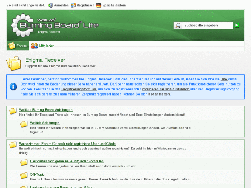Open the Wartezimmer forum category link
The width and height of the screenshot is (251, 188).
point(67,144)
